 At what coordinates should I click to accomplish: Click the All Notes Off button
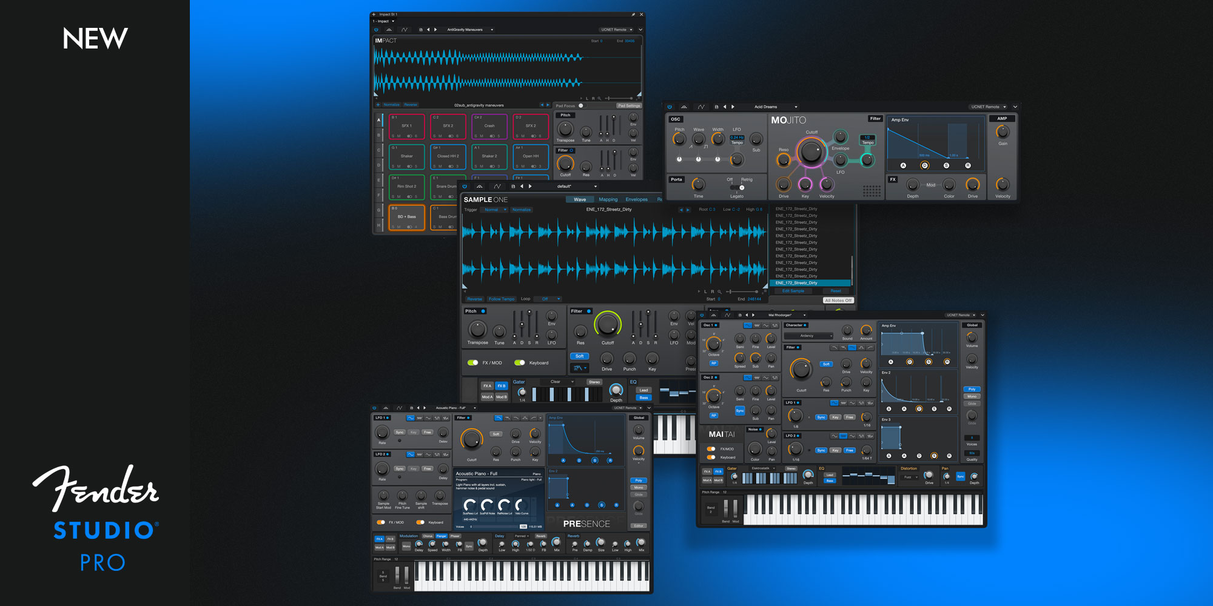tap(838, 301)
